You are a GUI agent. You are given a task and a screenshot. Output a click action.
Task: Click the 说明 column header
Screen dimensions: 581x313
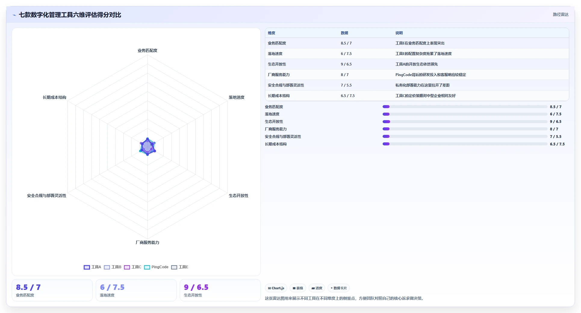point(399,33)
